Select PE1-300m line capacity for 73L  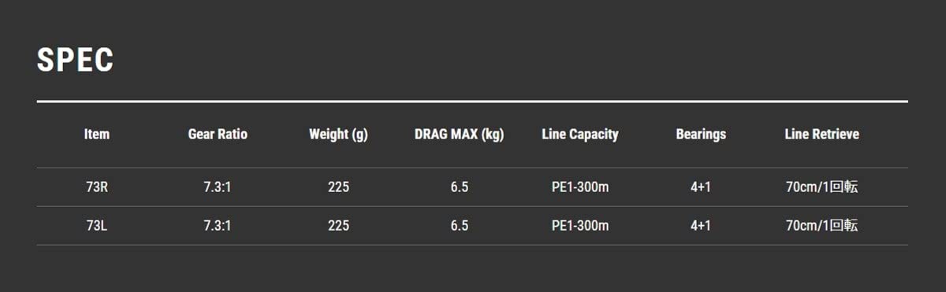pos(580,226)
